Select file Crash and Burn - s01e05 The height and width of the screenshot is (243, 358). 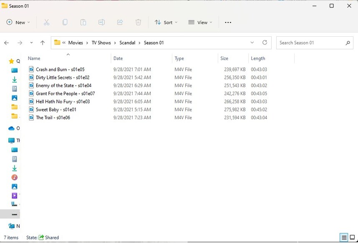coord(60,69)
